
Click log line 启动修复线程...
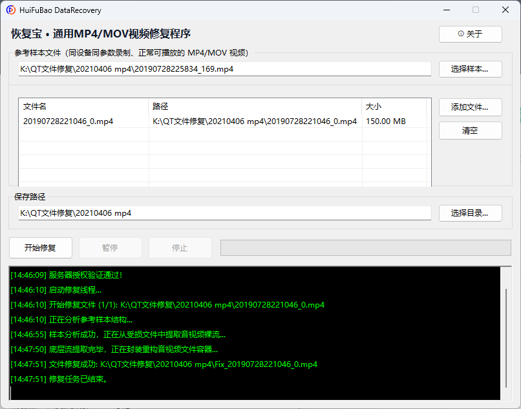pos(56,290)
